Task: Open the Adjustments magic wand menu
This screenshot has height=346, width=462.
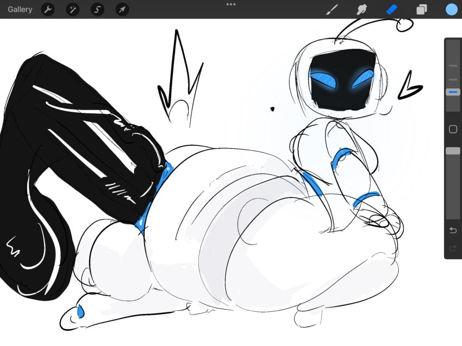Action: pyautogui.click(x=72, y=10)
